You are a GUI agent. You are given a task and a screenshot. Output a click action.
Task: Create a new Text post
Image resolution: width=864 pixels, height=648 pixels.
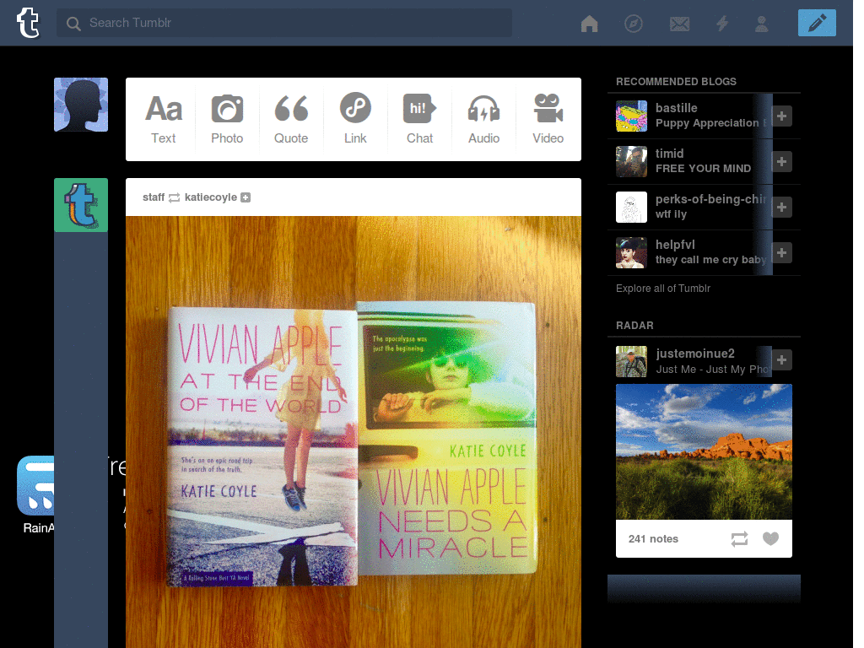tap(163, 119)
